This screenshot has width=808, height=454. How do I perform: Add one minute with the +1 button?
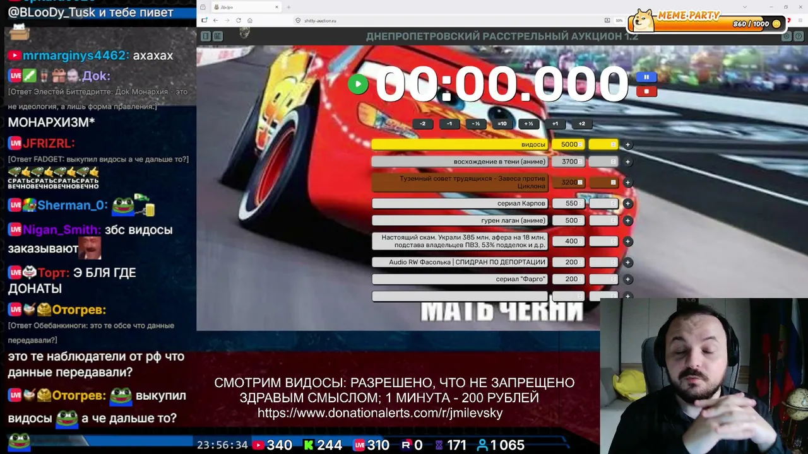click(555, 124)
